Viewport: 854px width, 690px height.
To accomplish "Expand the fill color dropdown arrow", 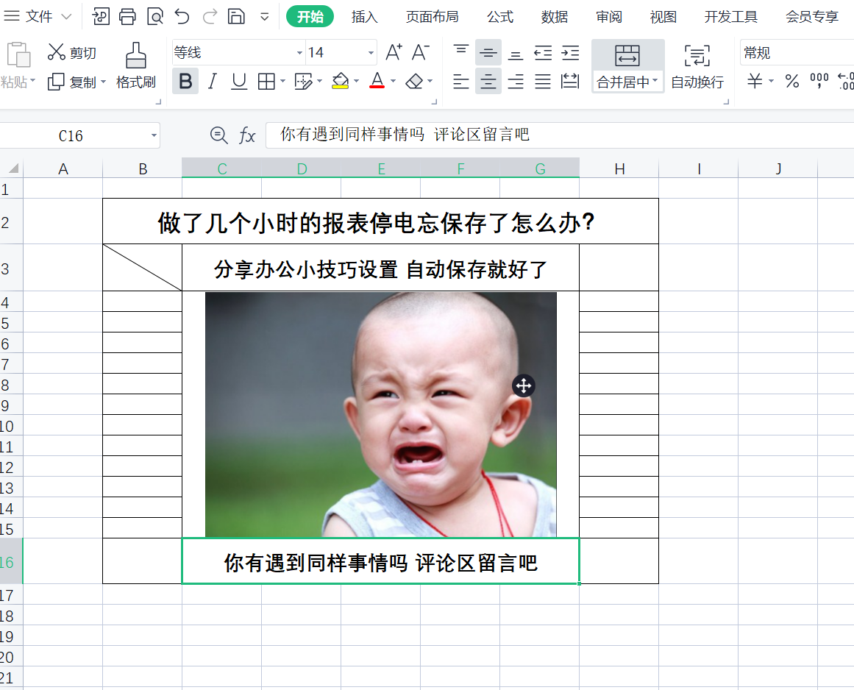I will pyautogui.click(x=356, y=81).
